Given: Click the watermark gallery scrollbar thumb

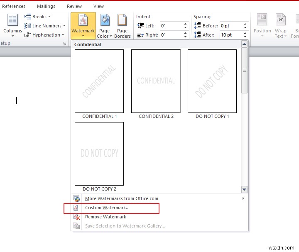Looking at the screenshot, I should (244, 70).
